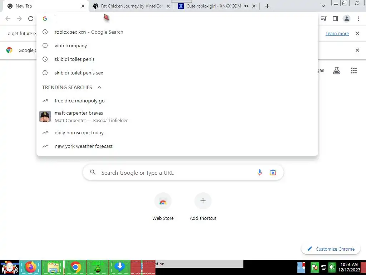Open the tab search dropdown arrow
The width and height of the screenshot is (366, 275).
[x=323, y=6]
